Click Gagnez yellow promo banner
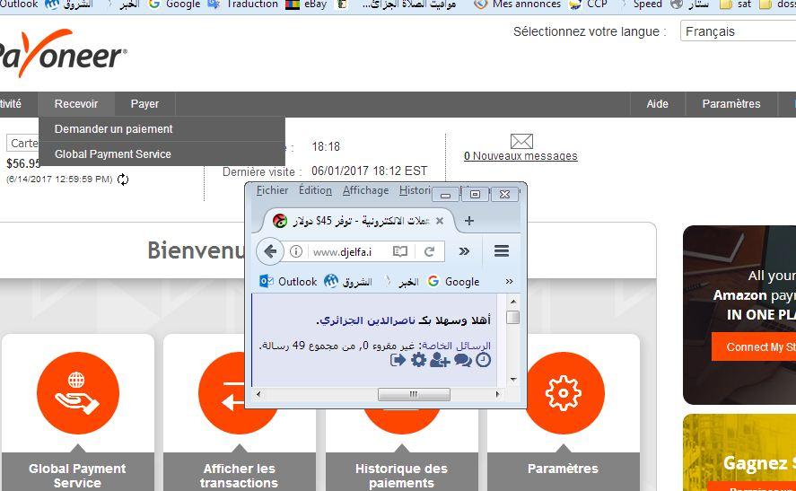 (739, 452)
